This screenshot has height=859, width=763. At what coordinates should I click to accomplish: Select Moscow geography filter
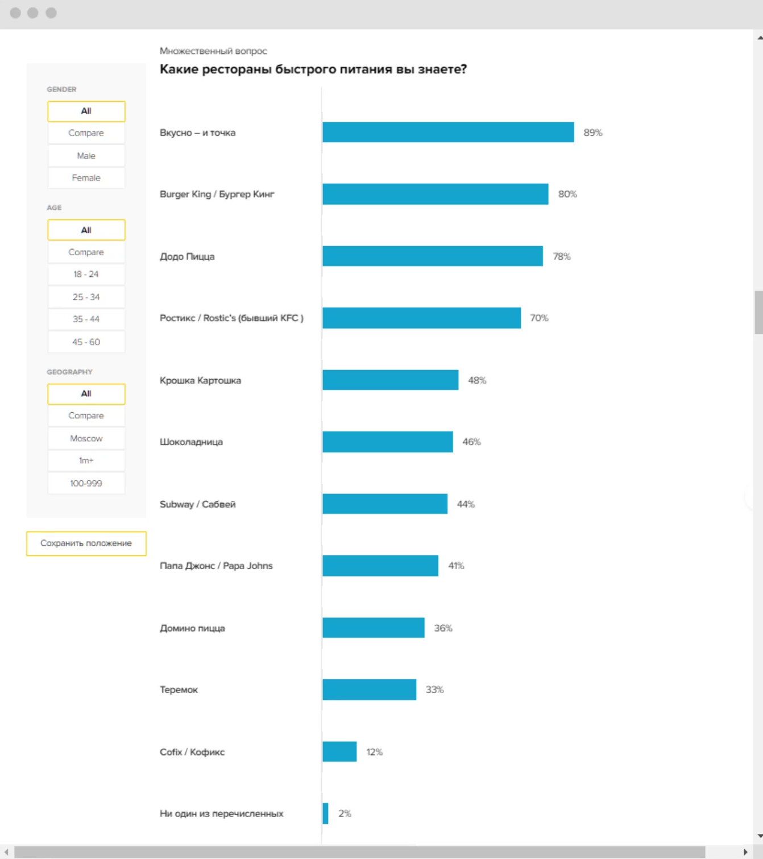click(x=86, y=438)
